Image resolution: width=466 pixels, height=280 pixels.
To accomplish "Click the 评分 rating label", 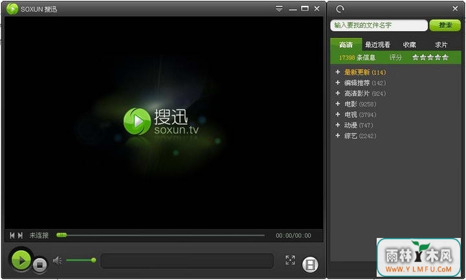I will pyautogui.click(x=395, y=58).
